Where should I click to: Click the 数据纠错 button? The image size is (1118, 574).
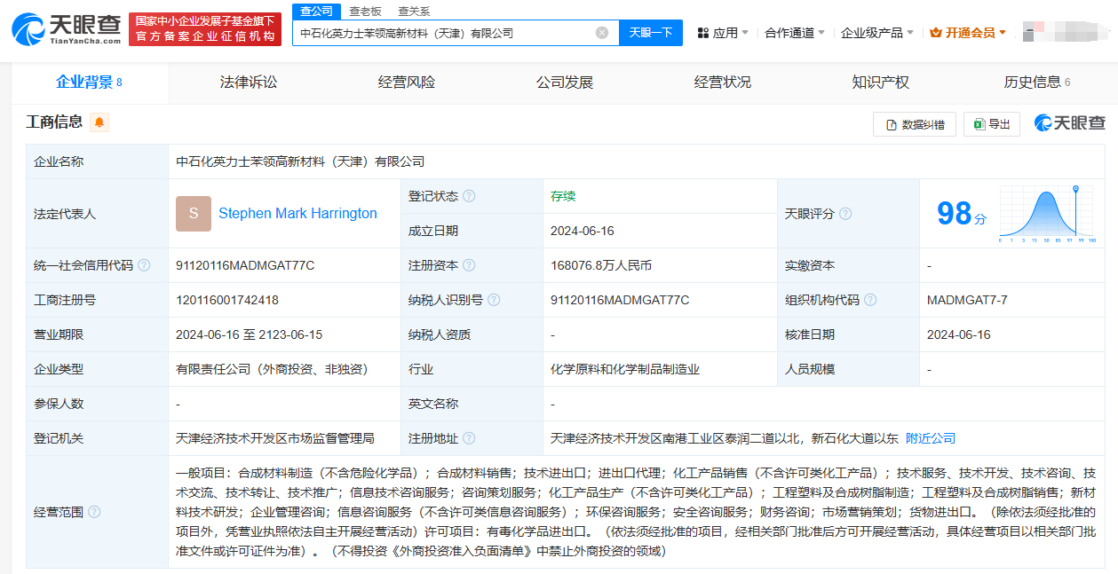915,125
